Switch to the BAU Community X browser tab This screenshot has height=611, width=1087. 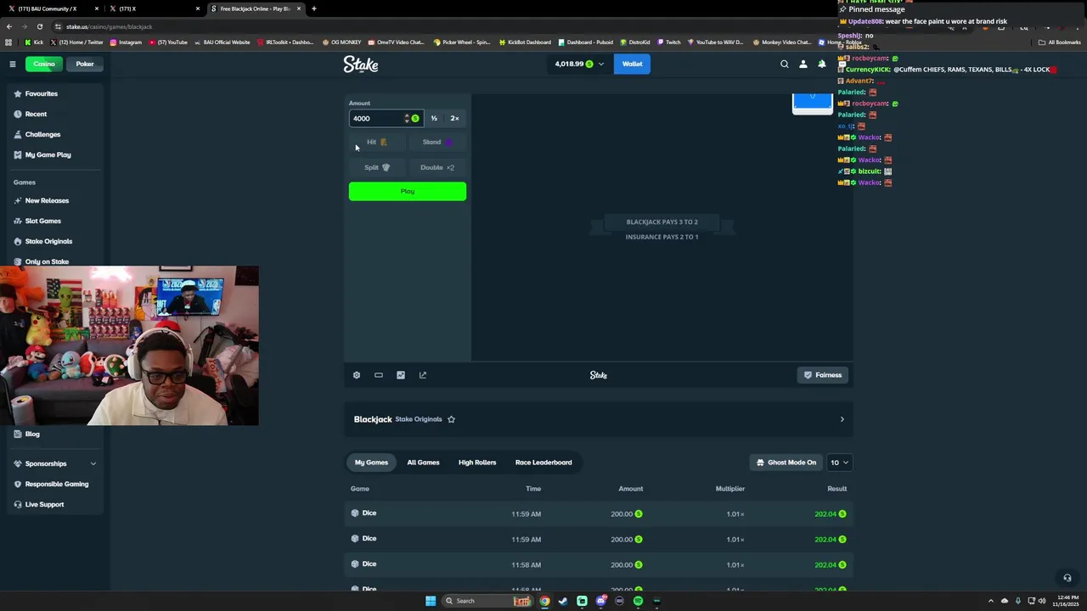[x=51, y=8]
